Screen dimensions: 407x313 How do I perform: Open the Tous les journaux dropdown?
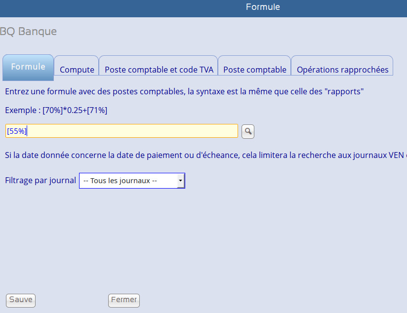(127, 181)
